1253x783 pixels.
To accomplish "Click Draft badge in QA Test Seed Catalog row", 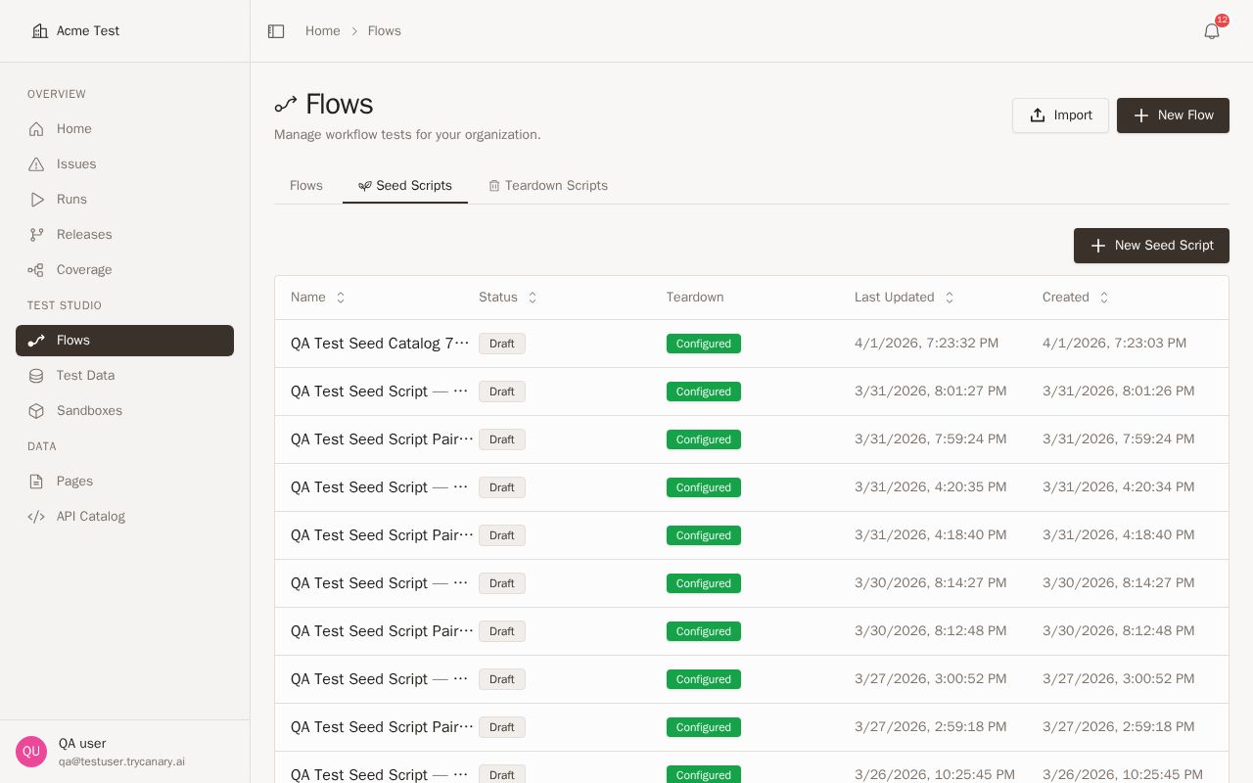I will pyautogui.click(x=502, y=344).
